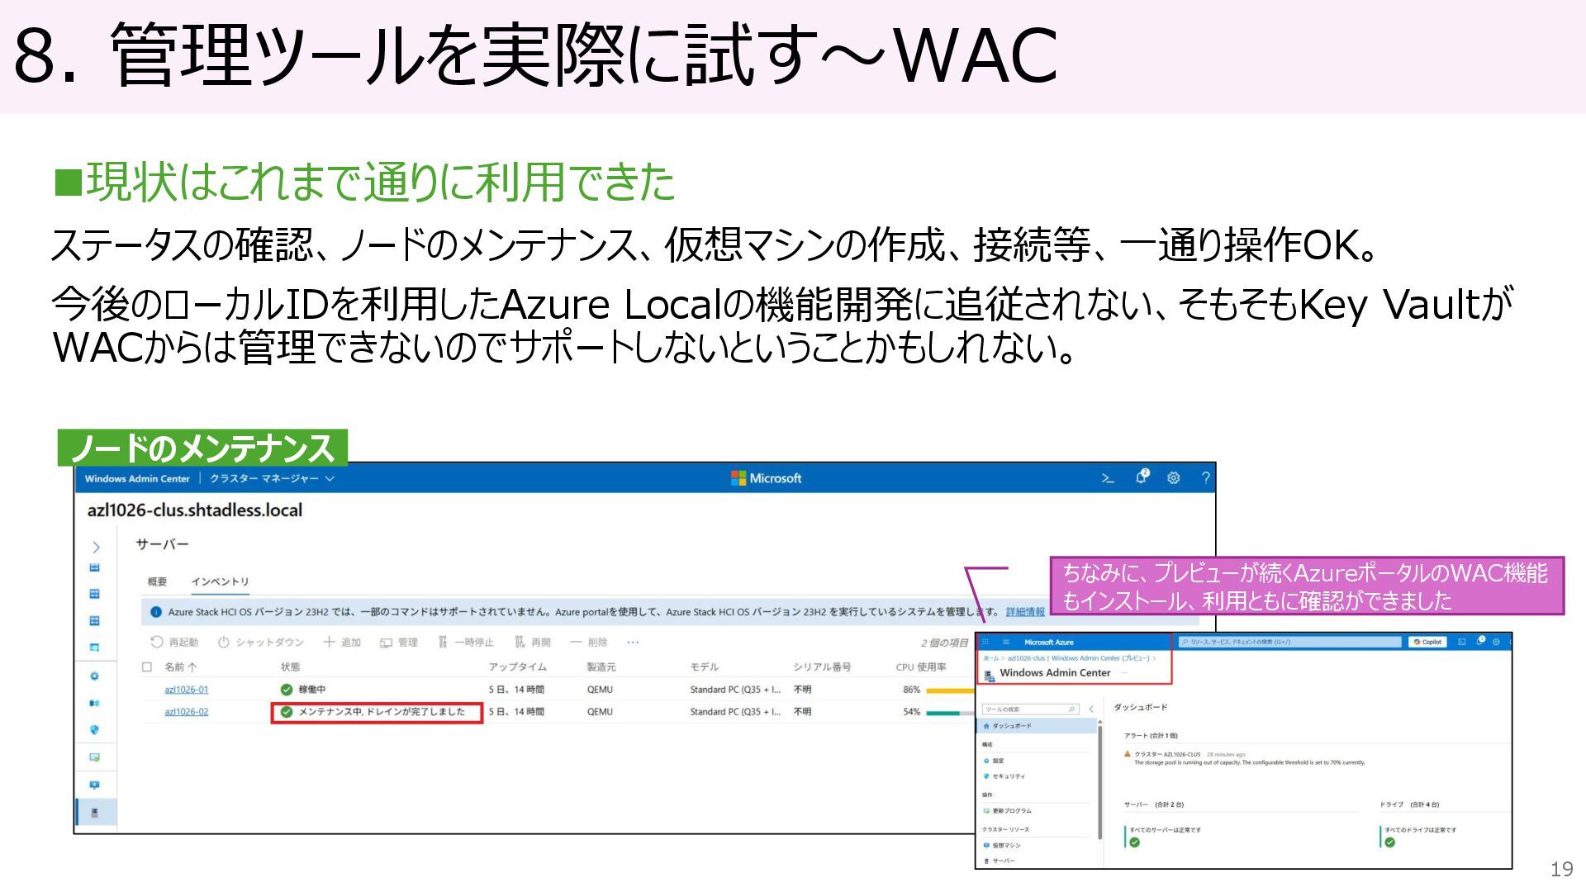Select the インベントリ tab
The height and width of the screenshot is (892, 1586).
pos(220,581)
